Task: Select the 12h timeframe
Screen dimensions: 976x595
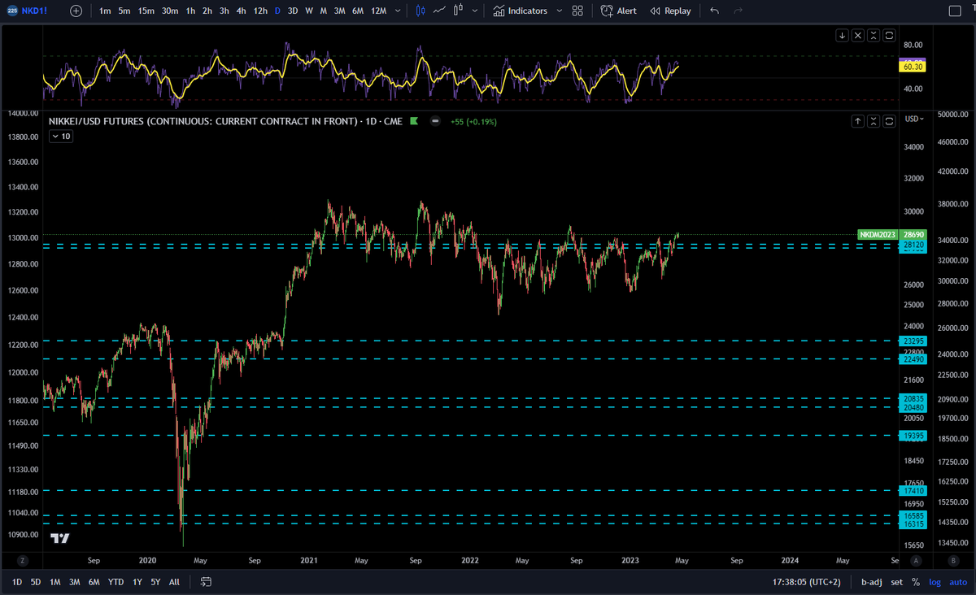Action: click(260, 11)
